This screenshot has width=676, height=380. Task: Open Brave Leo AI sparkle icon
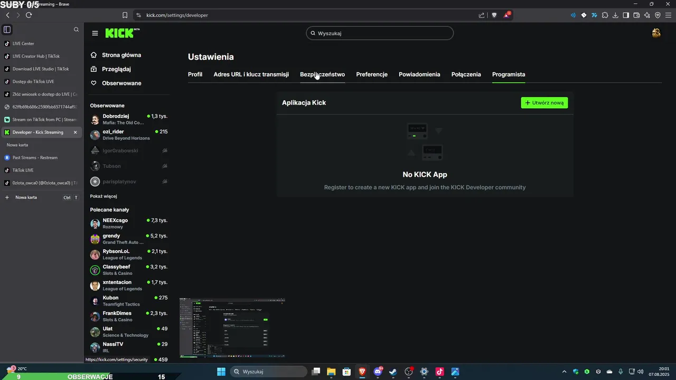coord(647,15)
